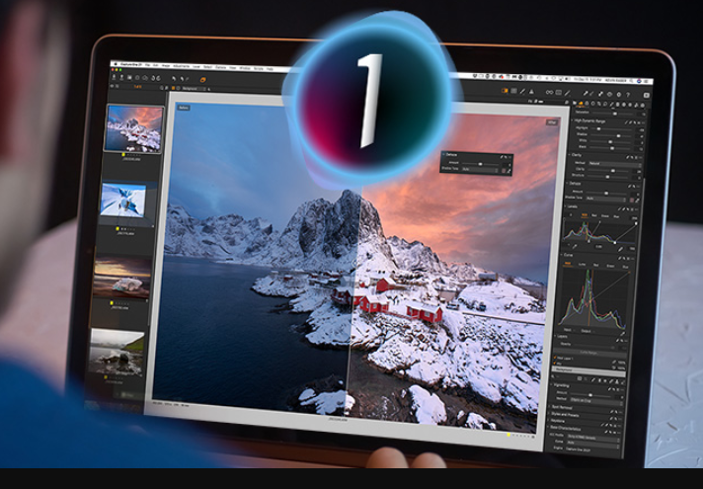Click the exposure warning triangle icon
The width and height of the screenshot is (703, 489).
pos(531,92)
